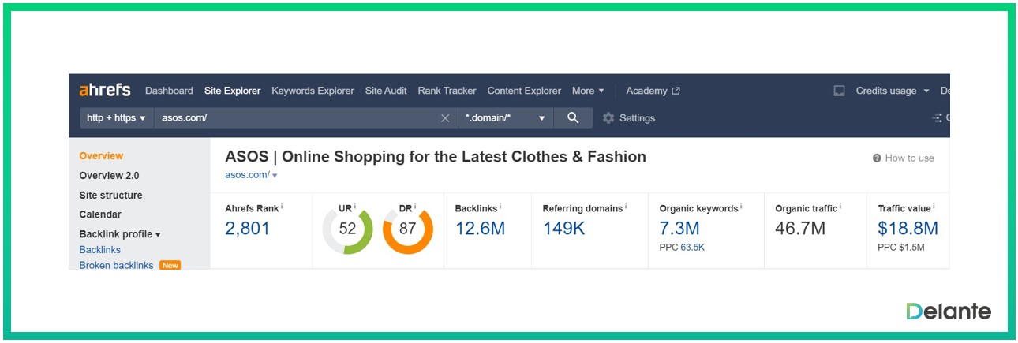Open Site Audit
The image size is (1018, 343).
[386, 91]
